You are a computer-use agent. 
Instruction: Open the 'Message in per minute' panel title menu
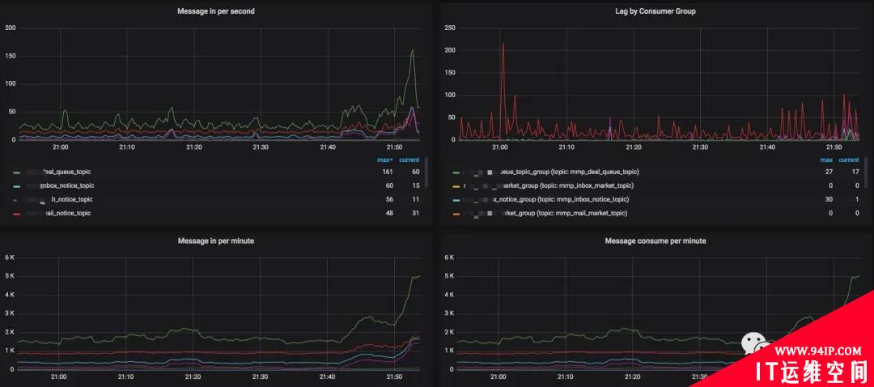[216, 241]
